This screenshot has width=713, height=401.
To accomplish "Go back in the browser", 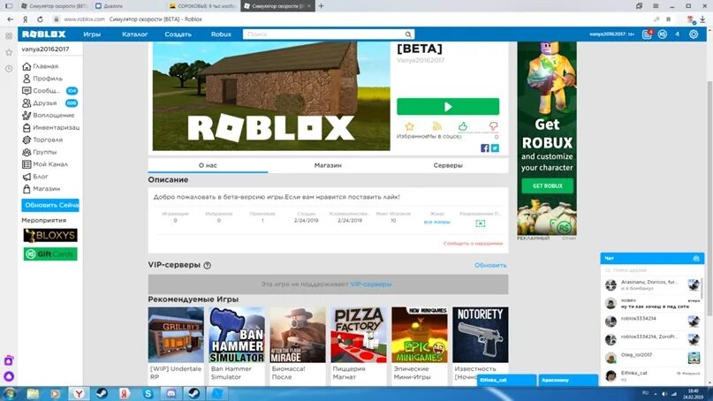I will click(x=11, y=19).
